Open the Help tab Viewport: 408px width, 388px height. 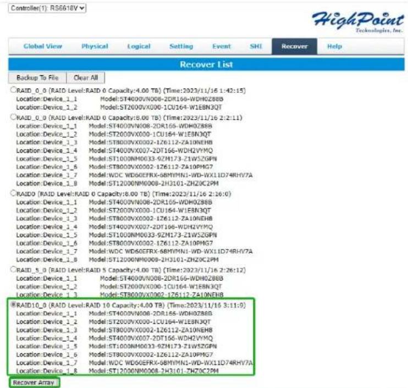pyautogui.click(x=334, y=46)
